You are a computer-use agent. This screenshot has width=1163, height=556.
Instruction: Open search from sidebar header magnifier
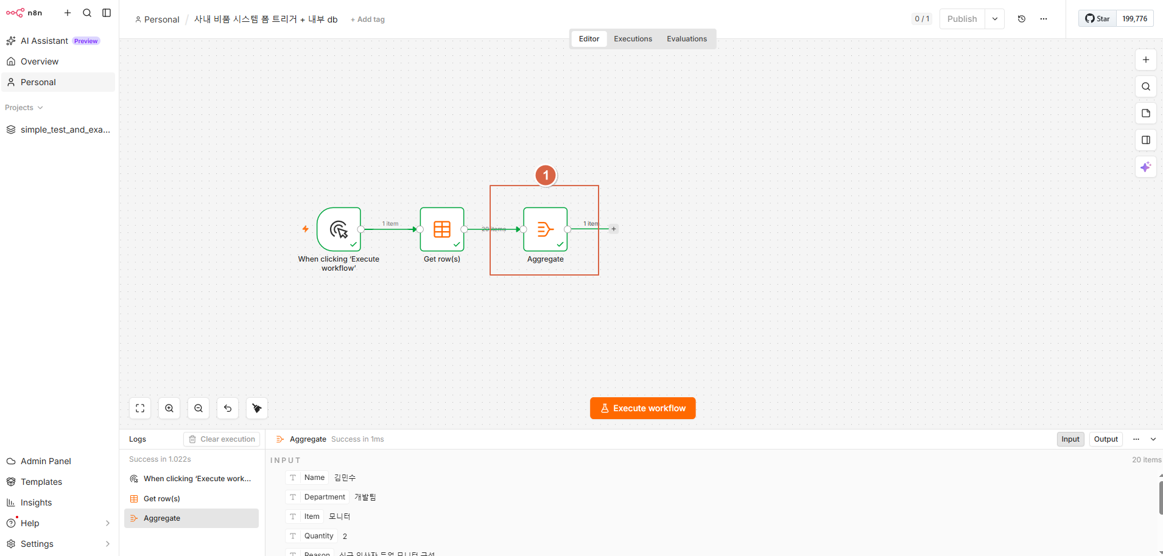(x=87, y=13)
